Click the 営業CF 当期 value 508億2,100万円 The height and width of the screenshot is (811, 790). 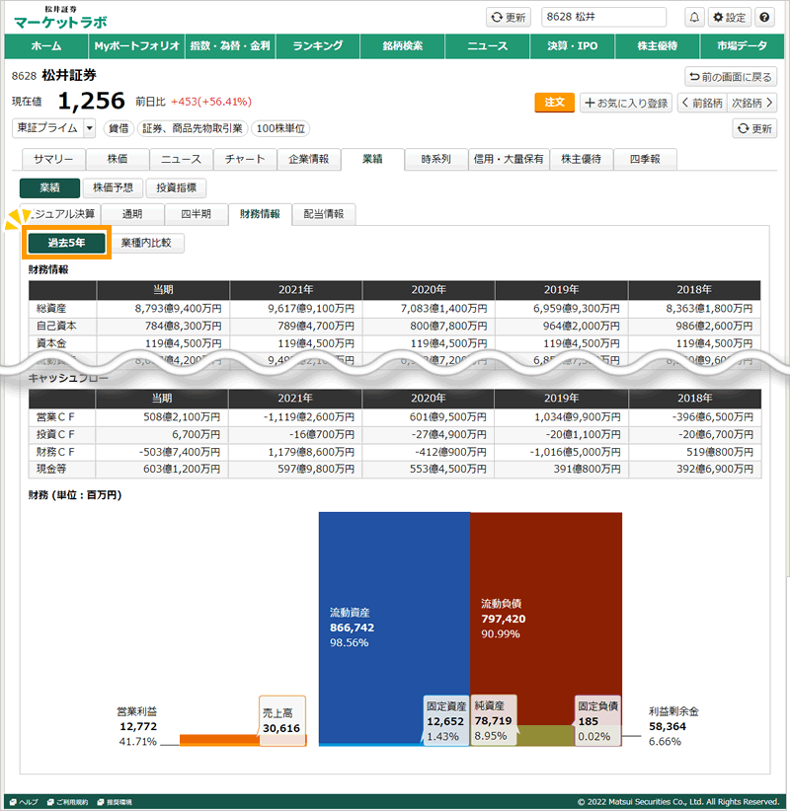[x=183, y=417]
